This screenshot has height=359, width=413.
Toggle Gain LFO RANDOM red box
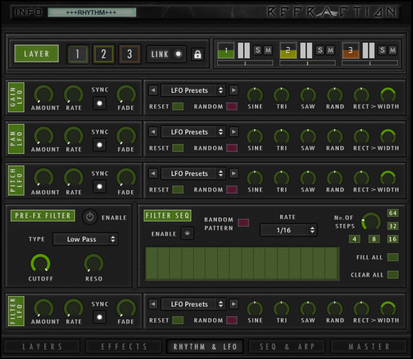pyautogui.click(x=232, y=106)
